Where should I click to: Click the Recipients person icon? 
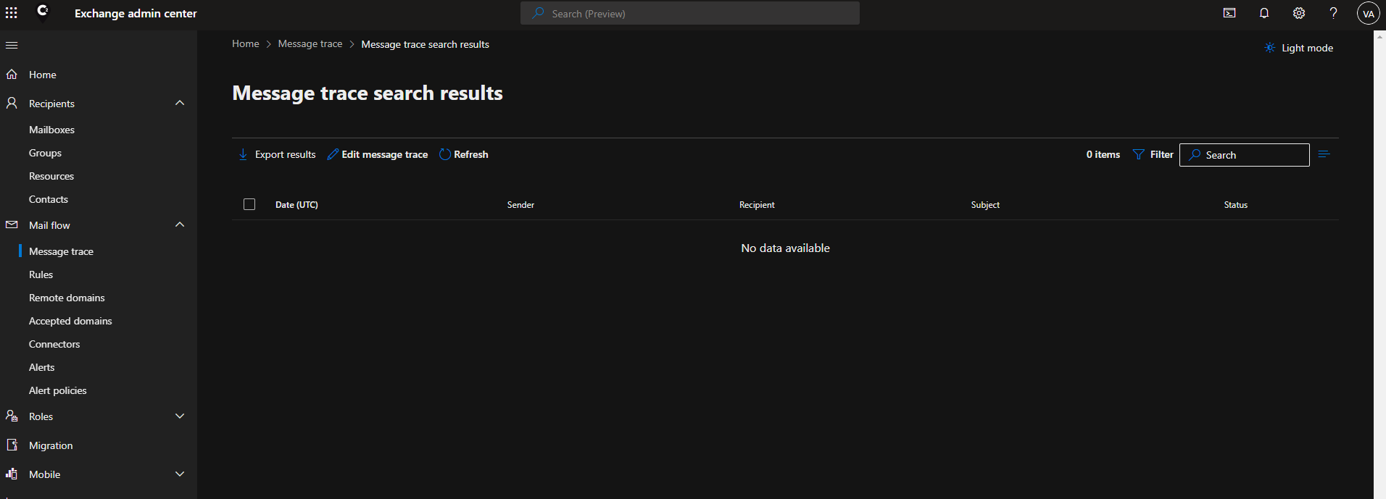[12, 104]
